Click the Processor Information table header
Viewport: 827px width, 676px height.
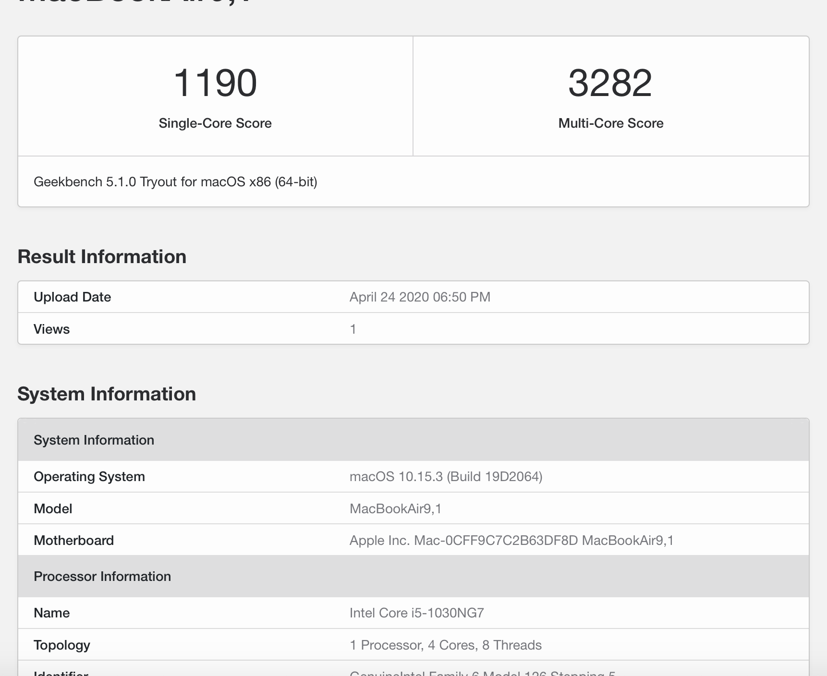[413, 576]
